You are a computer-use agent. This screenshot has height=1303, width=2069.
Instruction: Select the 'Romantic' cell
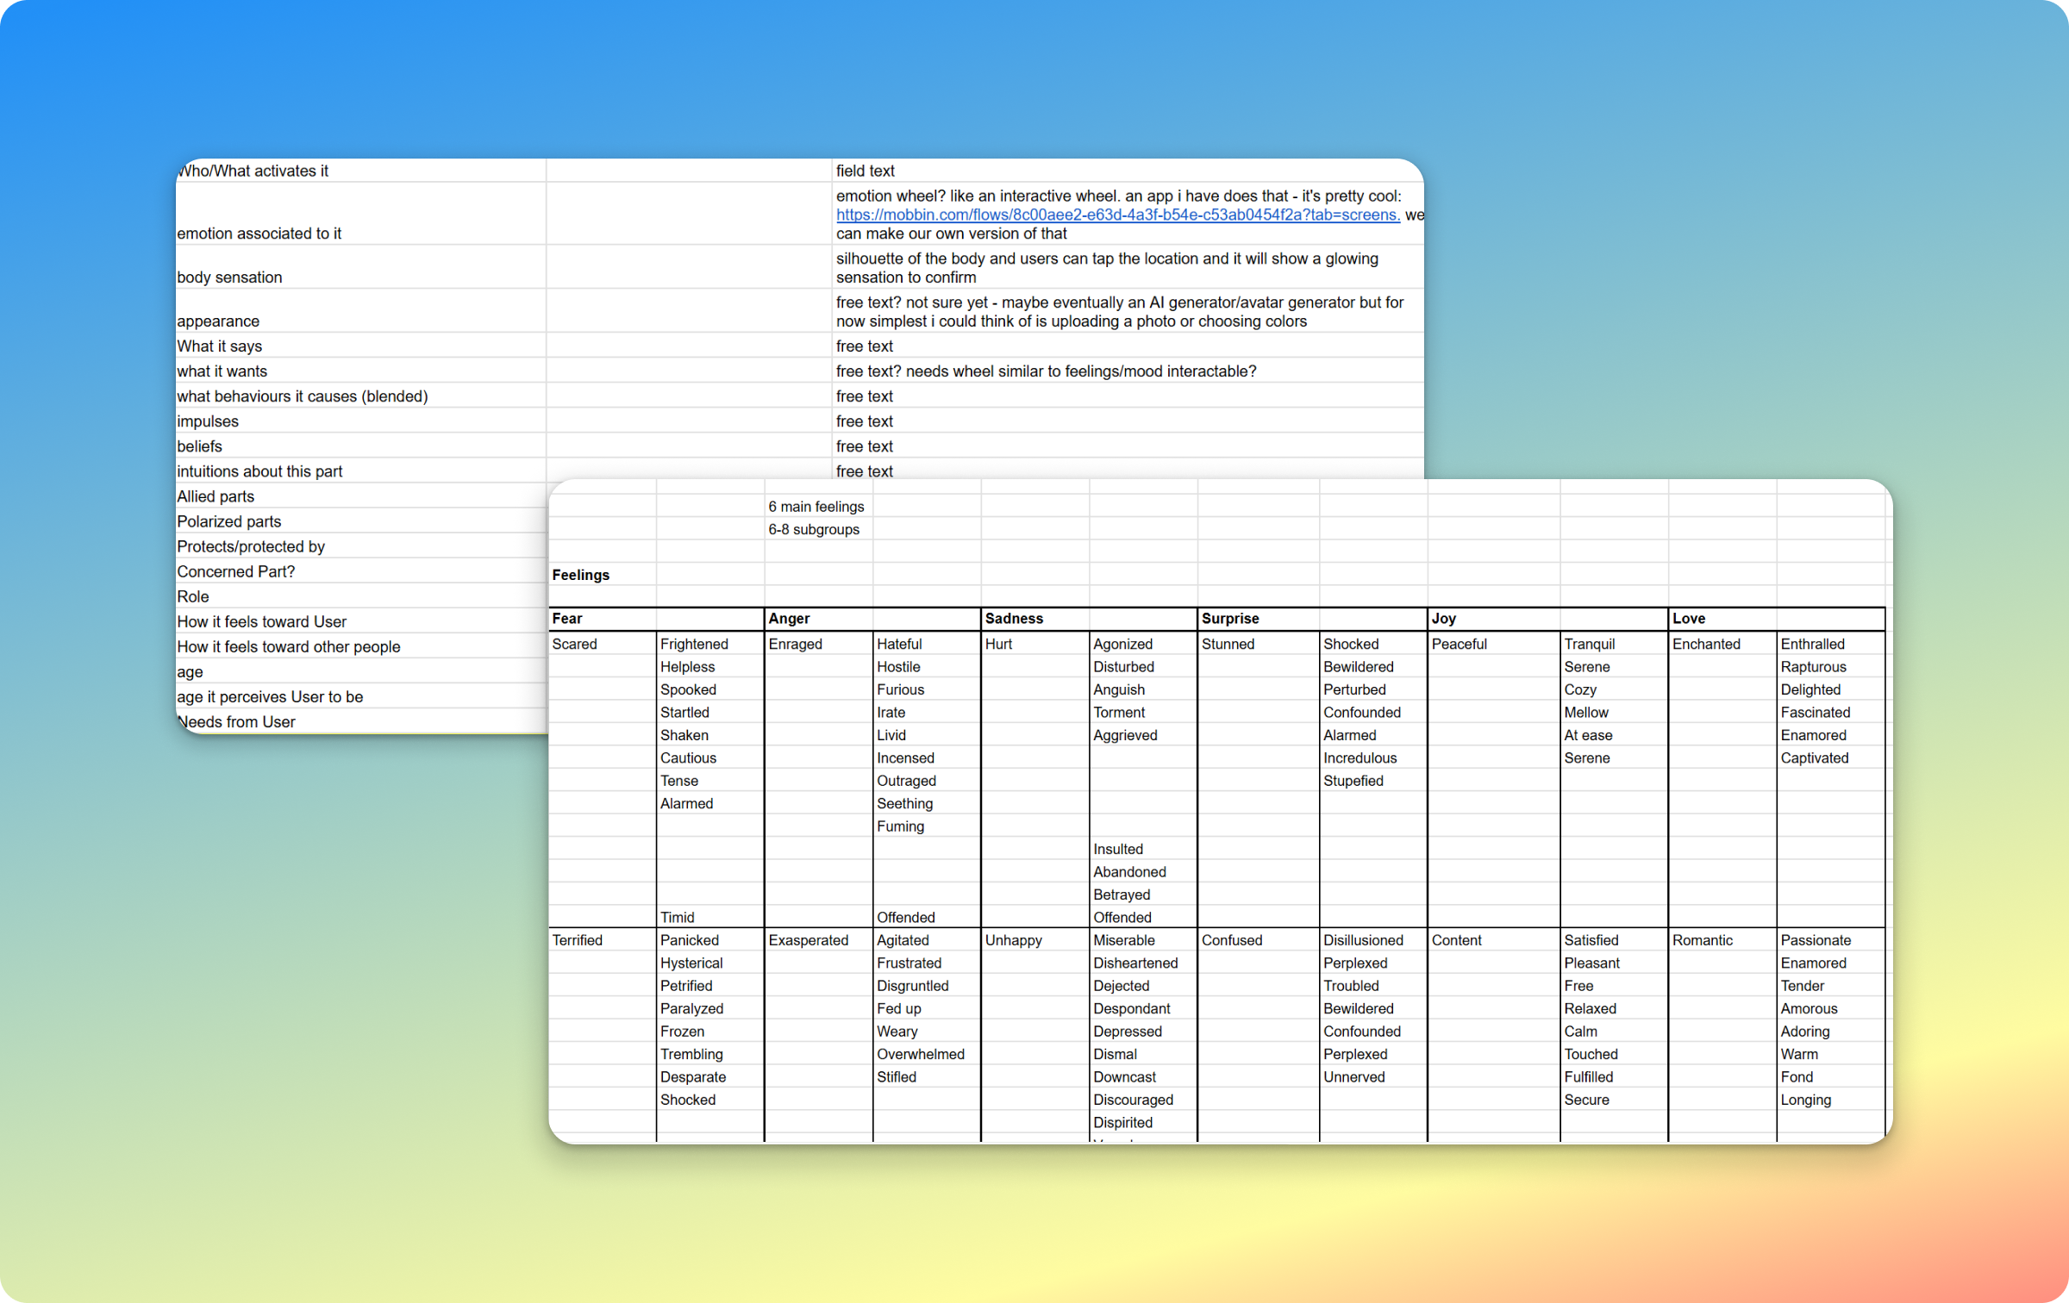point(1702,940)
